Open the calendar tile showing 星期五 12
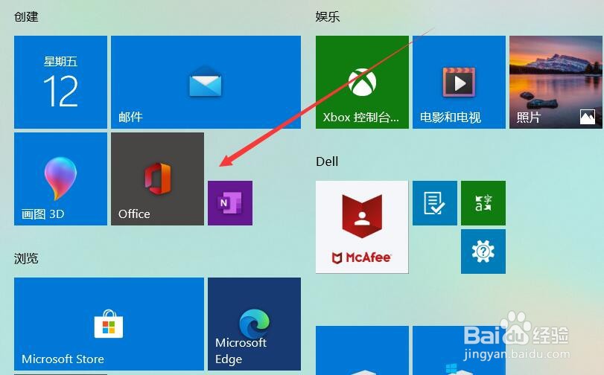604x375 pixels. [x=60, y=82]
